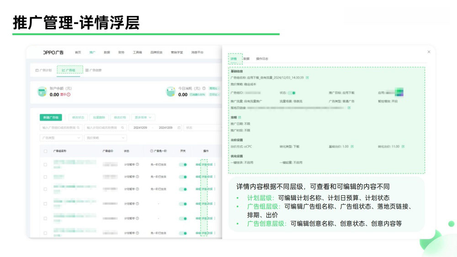
Task: Open the more-actions dots in the first row
Action: [215, 164]
